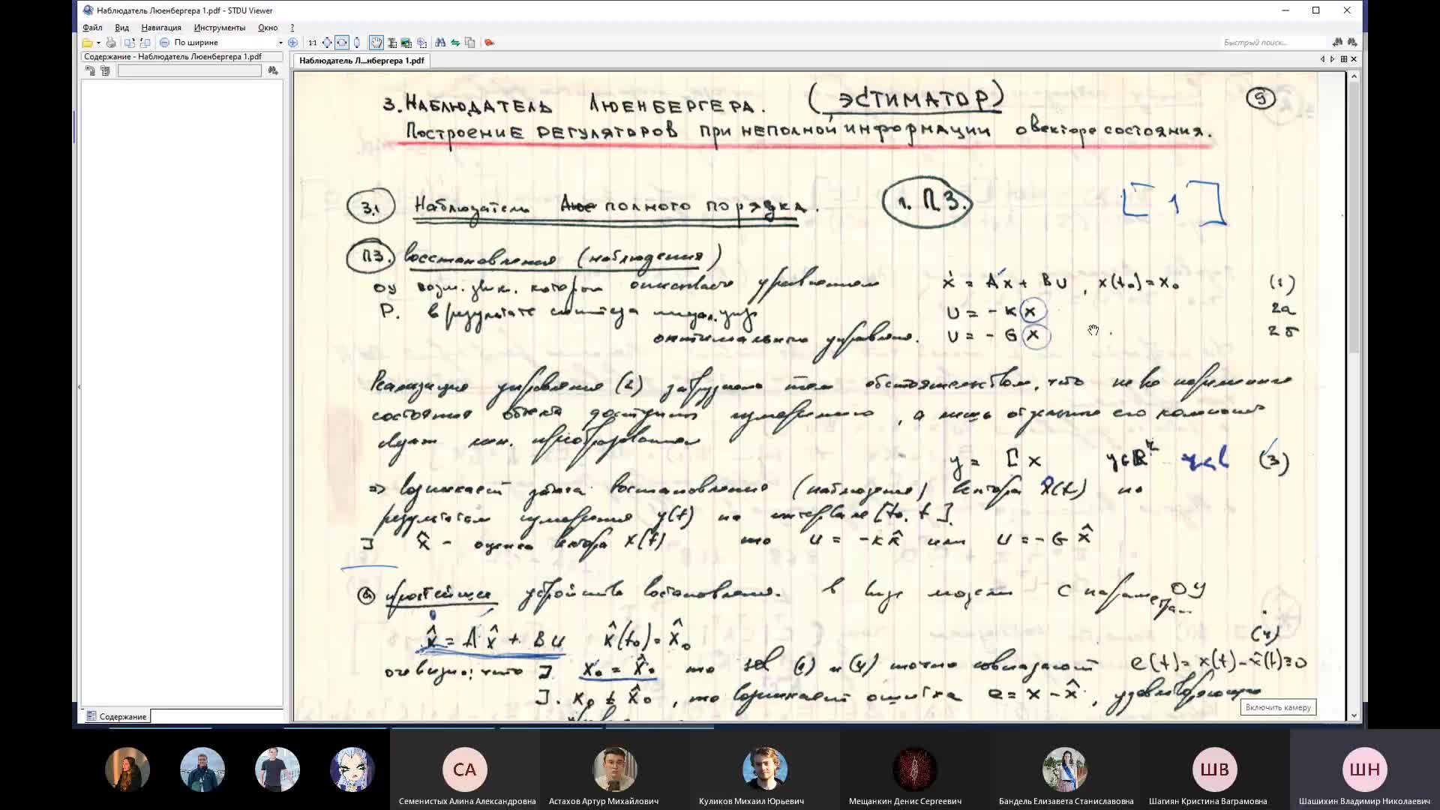This screenshot has width=1440, height=810.
Task: Expand all contents tree icon
Action: pyautogui.click(x=90, y=70)
